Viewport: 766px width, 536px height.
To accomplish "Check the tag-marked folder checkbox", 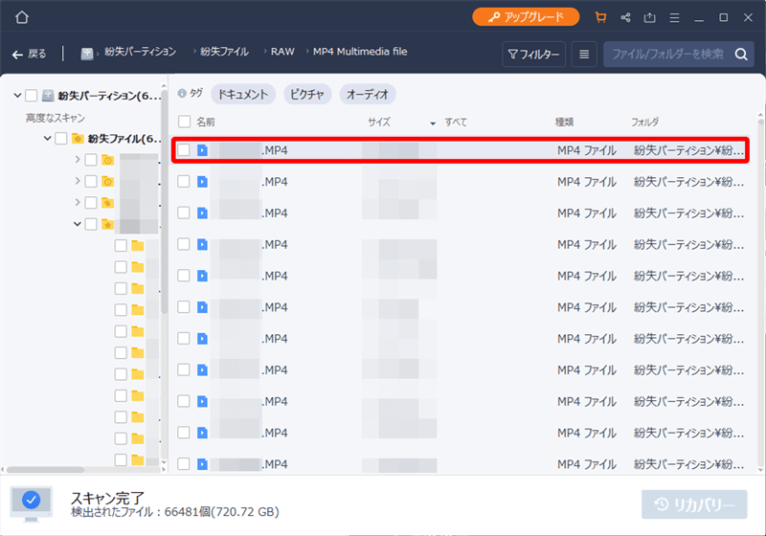I will (91, 203).
